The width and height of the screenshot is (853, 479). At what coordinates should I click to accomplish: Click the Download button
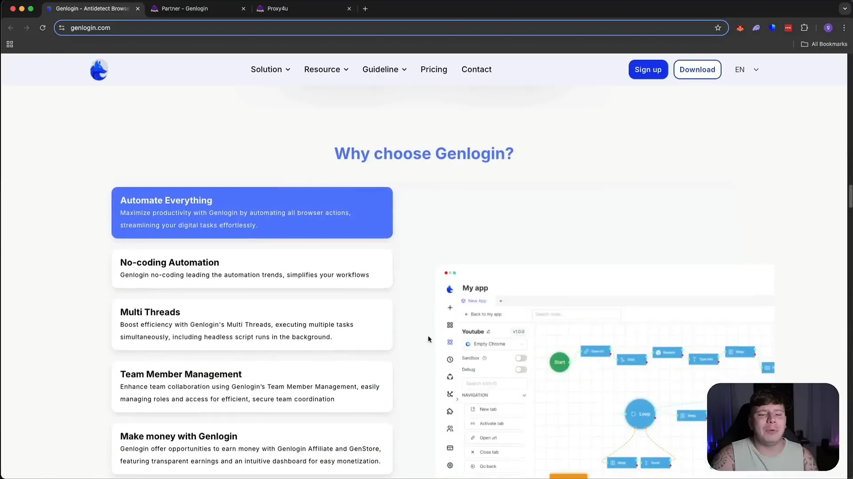point(697,70)
